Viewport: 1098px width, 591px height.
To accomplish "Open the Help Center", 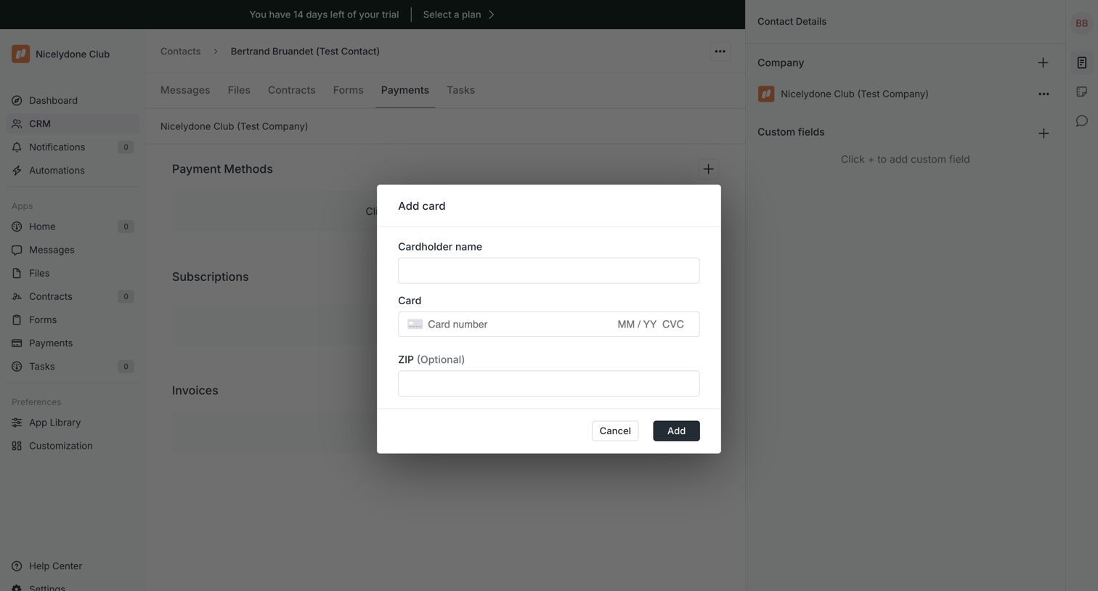I will [x=73, y=566].
